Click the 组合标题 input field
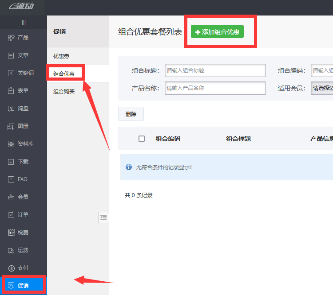Image resolution: width=333 pixels, height=295 pixels. [215, 70]
